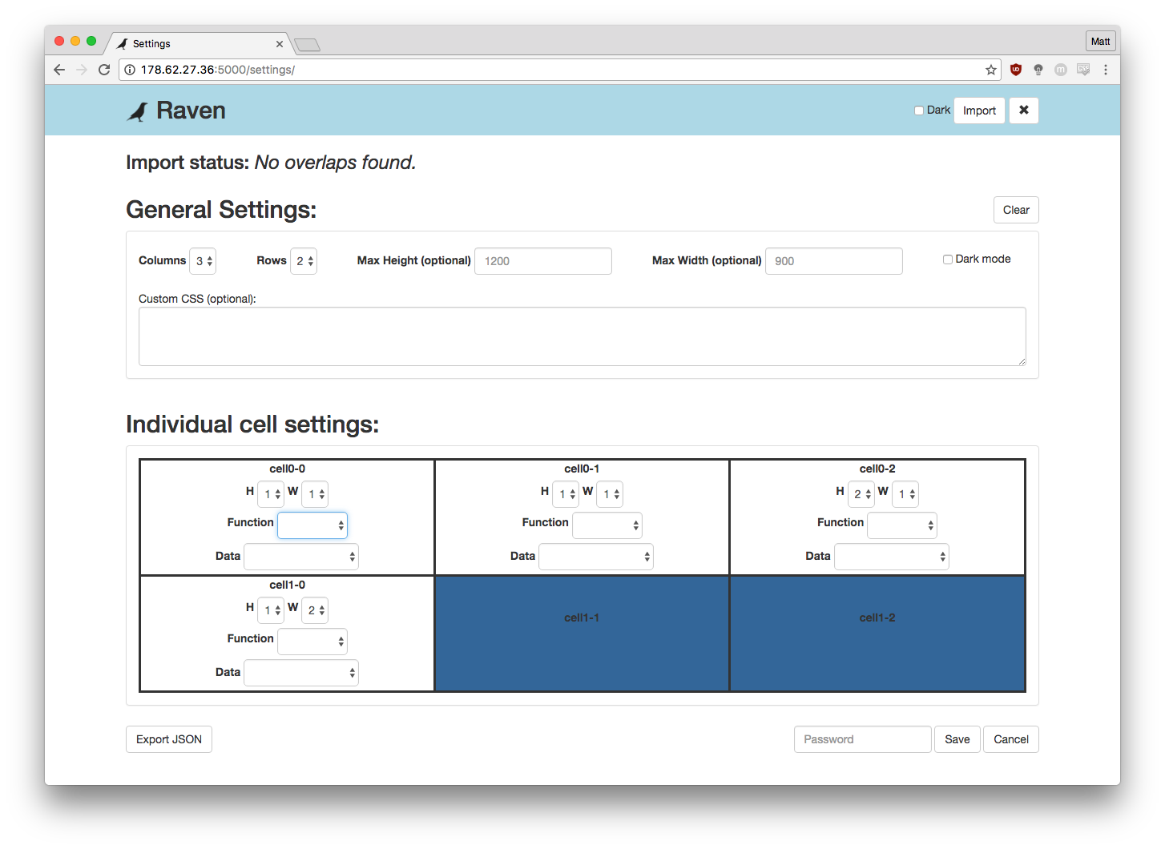Click the Cancel button

point(1011,739)
